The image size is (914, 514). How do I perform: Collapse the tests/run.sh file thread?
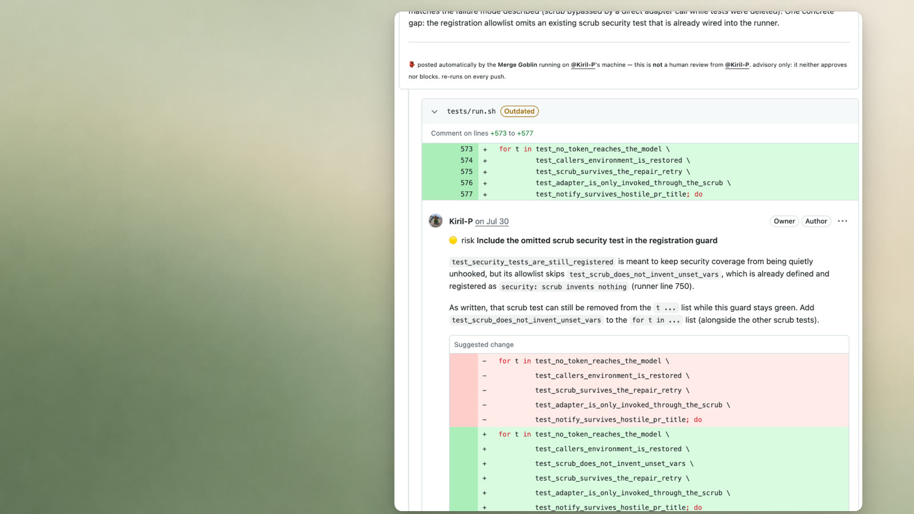434,112
